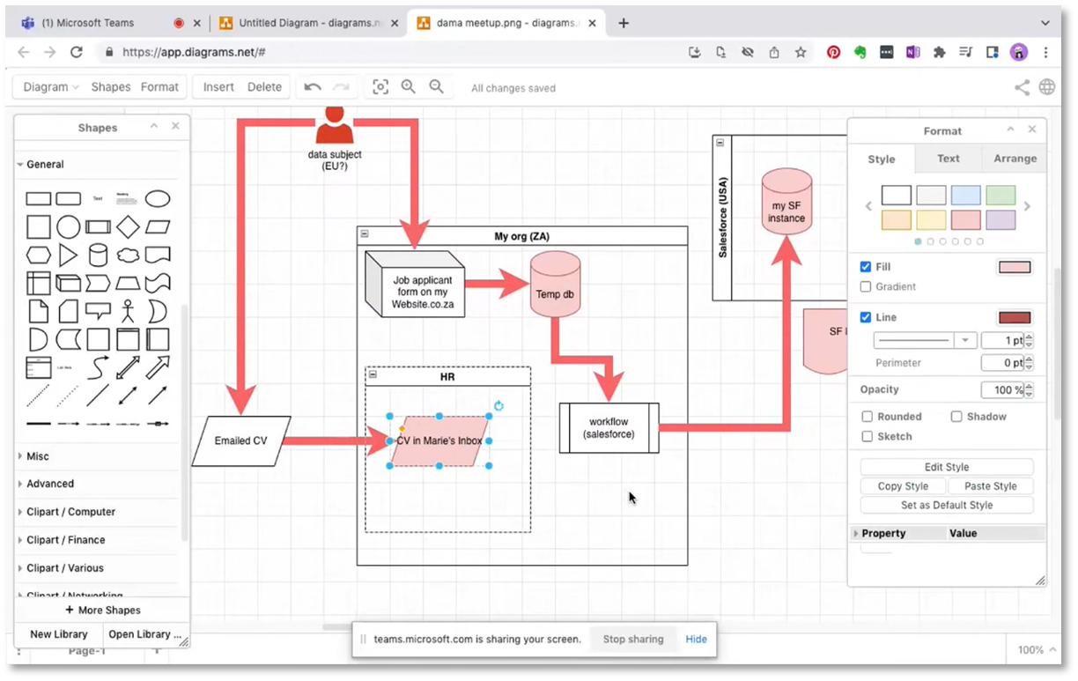Open the Diagram menu
Viewport: 1078px width, 681px height.
click(x=51, y=86)
